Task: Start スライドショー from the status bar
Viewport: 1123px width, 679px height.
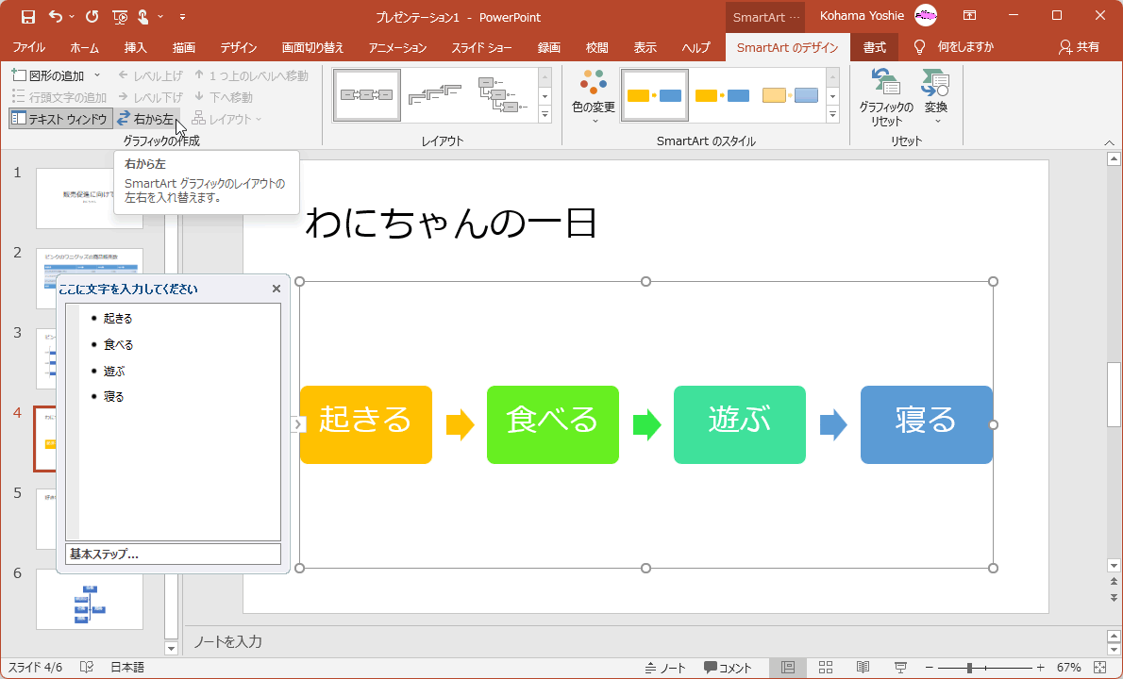Action: 901,667
